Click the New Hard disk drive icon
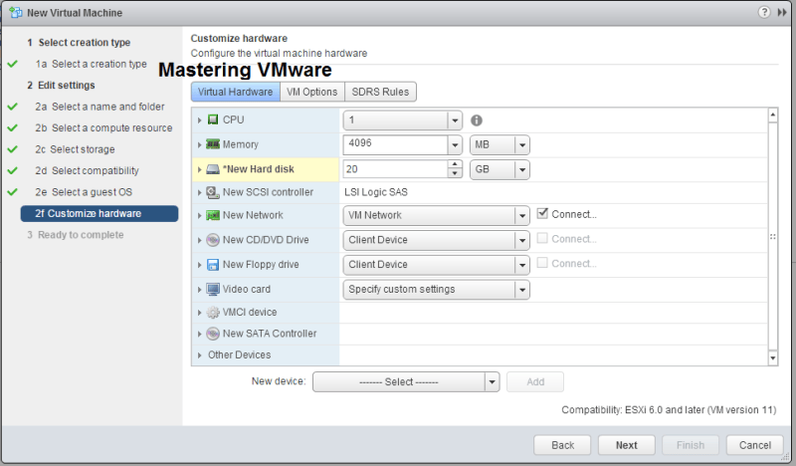 coord(213,169)
